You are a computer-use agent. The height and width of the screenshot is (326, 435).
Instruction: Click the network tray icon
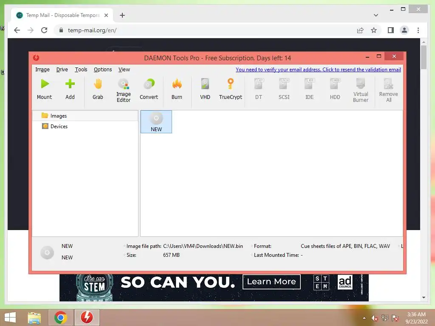click(385, 318)
